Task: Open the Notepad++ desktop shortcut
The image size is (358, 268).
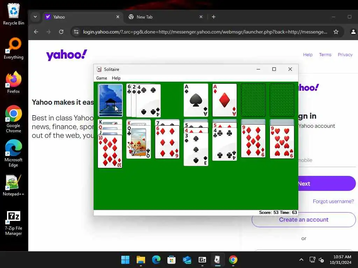Action: click(x=14, y=185)
